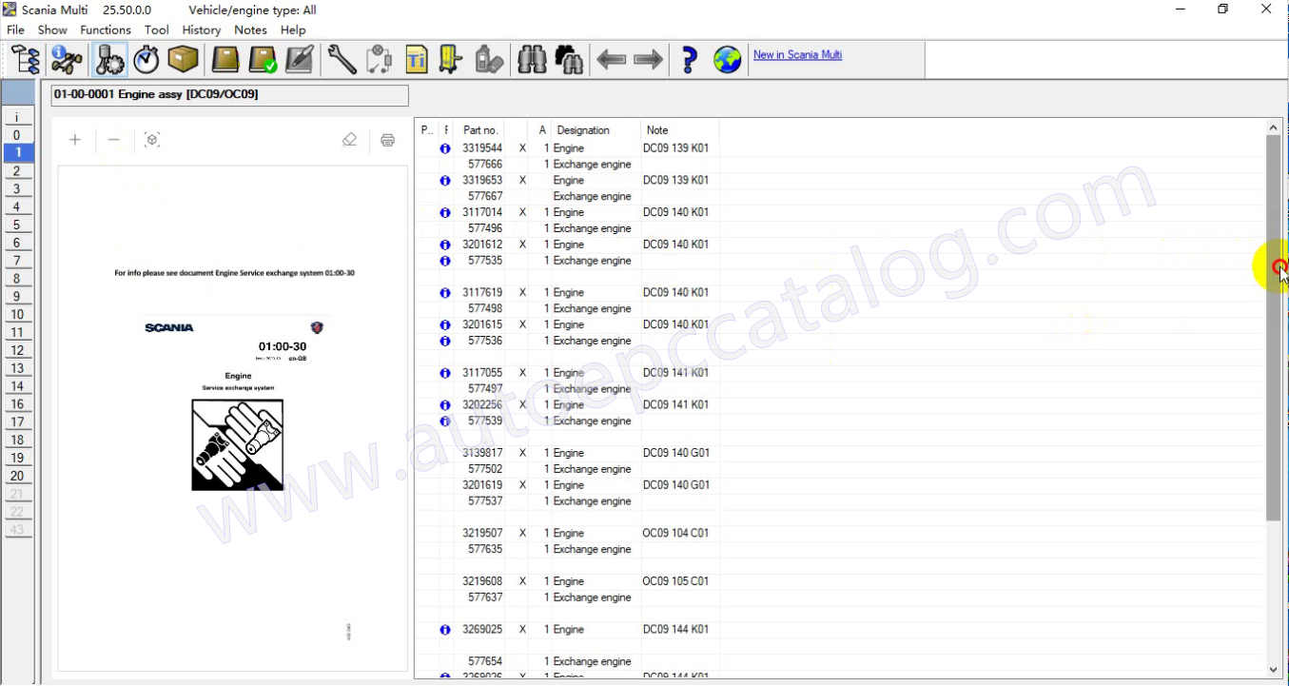Screen dimensions: 1289x686
Task: Click the binoculars with parts search icon
Action: pos(569,61)
